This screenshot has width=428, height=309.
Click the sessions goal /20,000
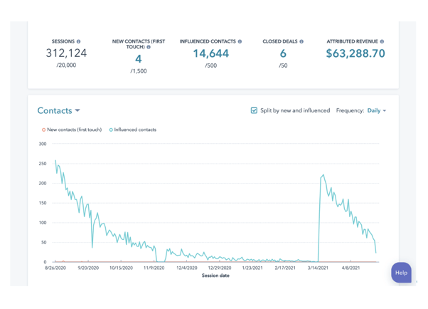(x=66, y=66)
